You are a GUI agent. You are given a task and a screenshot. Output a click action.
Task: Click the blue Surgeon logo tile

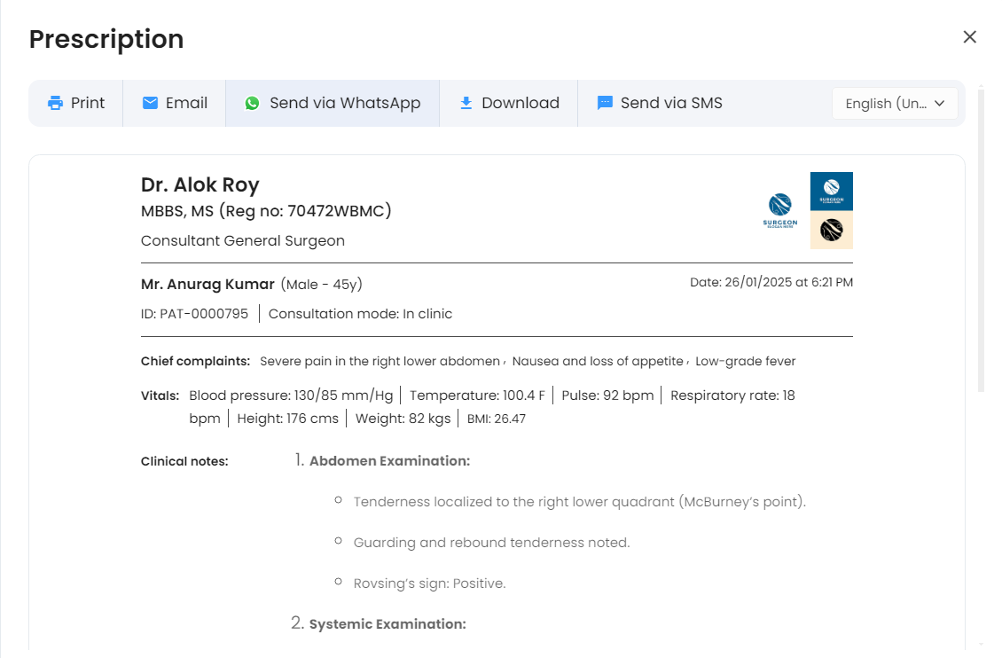(x=831, y=191)
